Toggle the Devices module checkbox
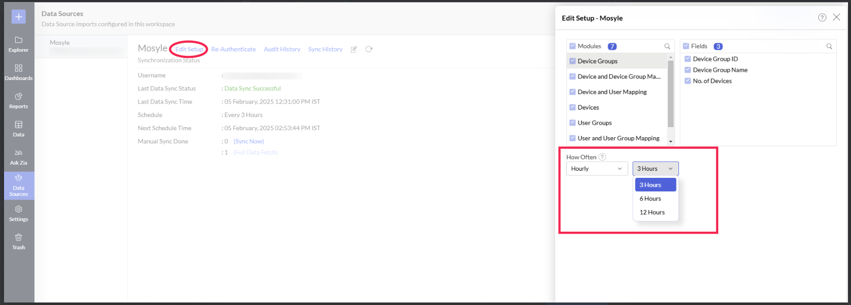Image resolution: width=851 pixels, height=305 pixels. [572, 107]
